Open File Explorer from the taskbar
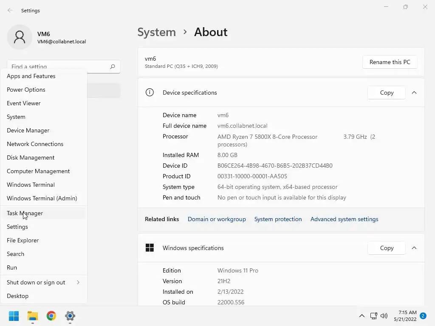 click(32, 316)
